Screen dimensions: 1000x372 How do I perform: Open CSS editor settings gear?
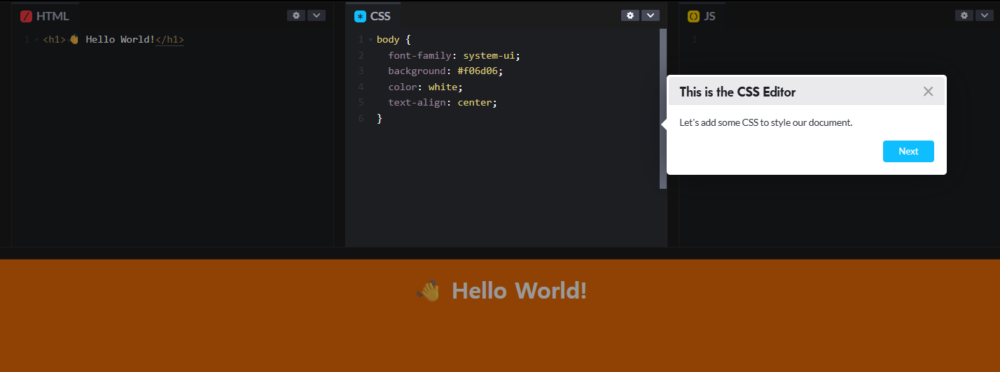tap(630, 15)
